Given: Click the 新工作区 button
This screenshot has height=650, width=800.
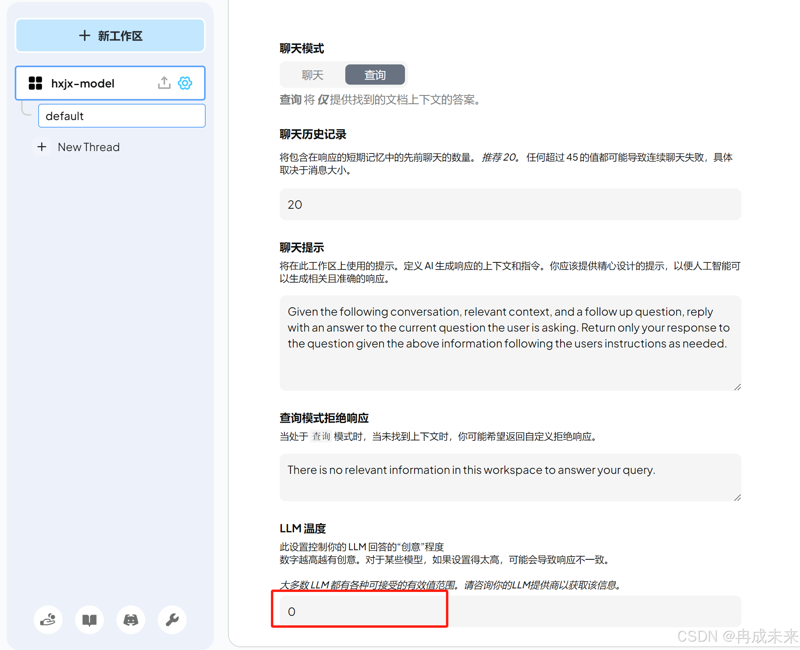Looking at the screenshot, I should pyautogui.click(x=119, y=36).
